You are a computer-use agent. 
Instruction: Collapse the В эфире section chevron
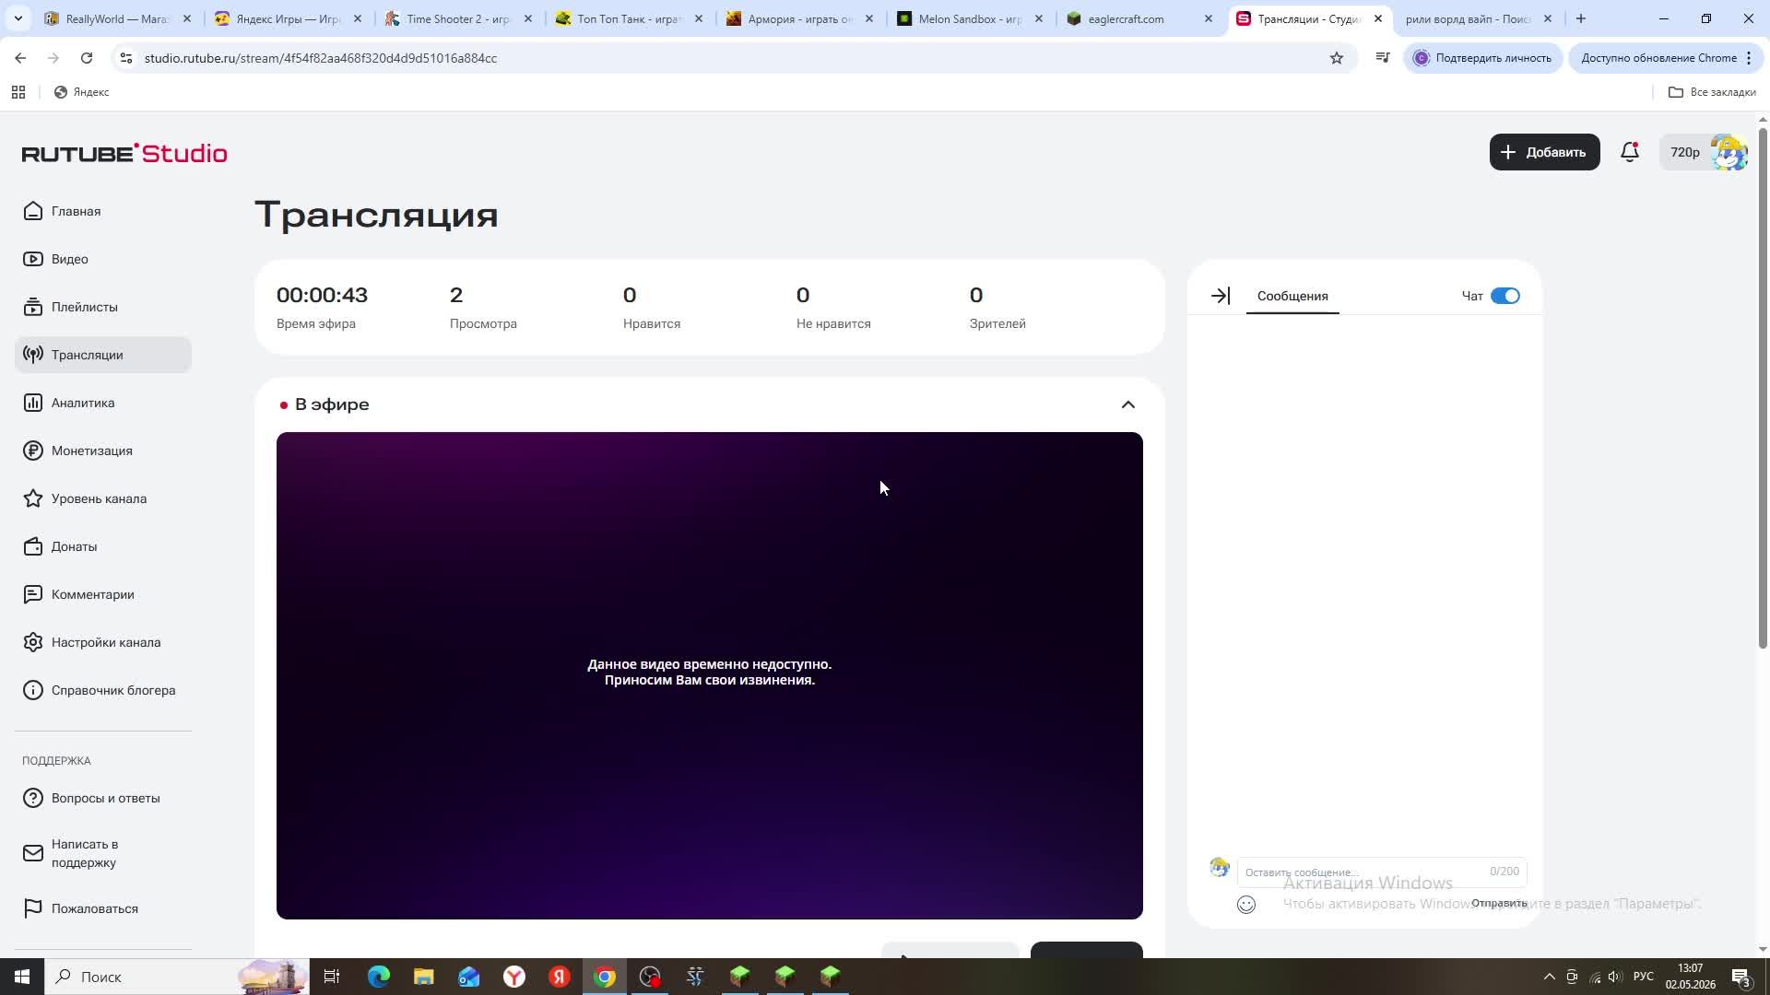(1128, 404)
